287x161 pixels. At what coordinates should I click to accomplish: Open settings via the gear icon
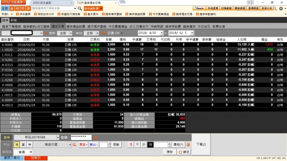coord(281,8)
